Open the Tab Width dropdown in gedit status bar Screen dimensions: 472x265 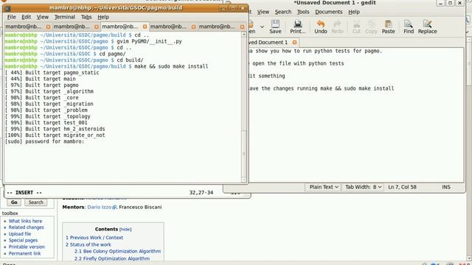364,187
